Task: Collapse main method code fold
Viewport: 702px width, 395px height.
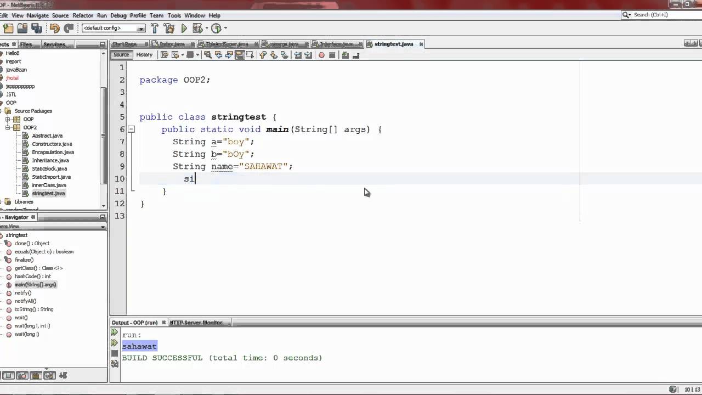Action: click(132, 129)
